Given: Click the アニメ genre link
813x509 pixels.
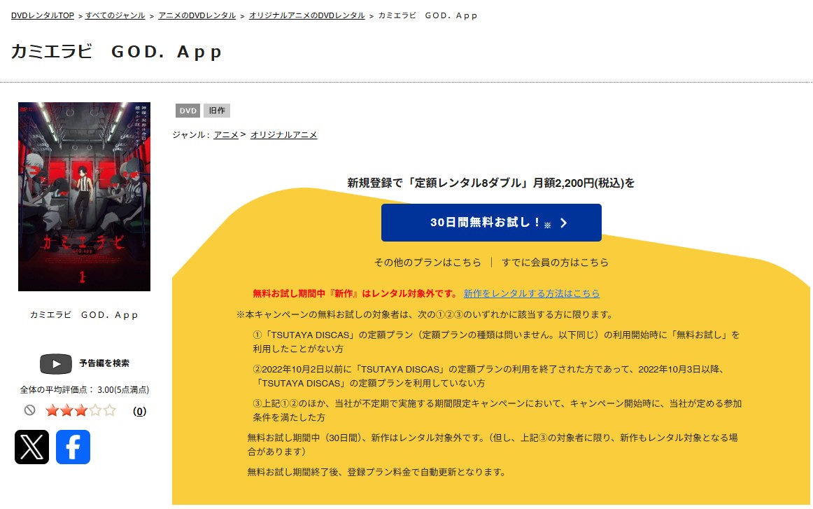Looking at the screenshot, I should tap(226, 135).
